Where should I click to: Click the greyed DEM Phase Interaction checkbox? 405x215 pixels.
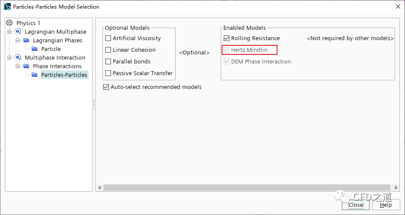click(x=226, y=61)
